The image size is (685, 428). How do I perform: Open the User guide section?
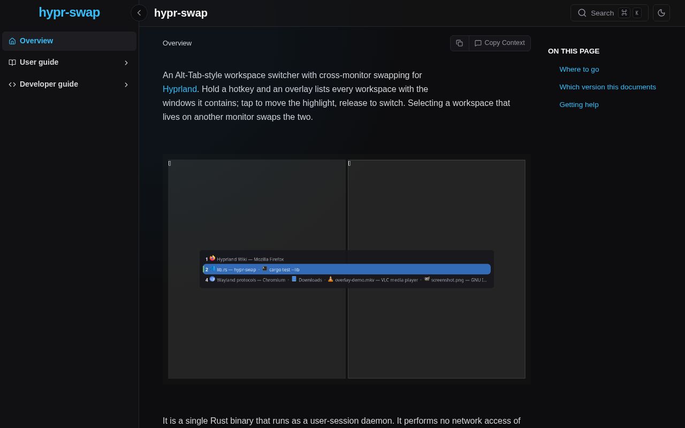pos(69,63)
